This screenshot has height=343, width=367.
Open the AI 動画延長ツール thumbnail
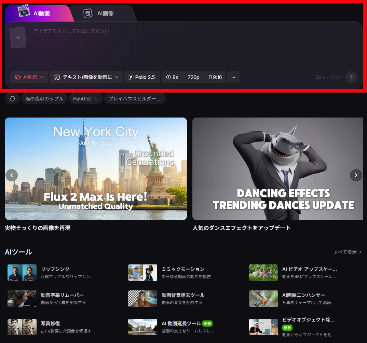[x=142, y=327]
